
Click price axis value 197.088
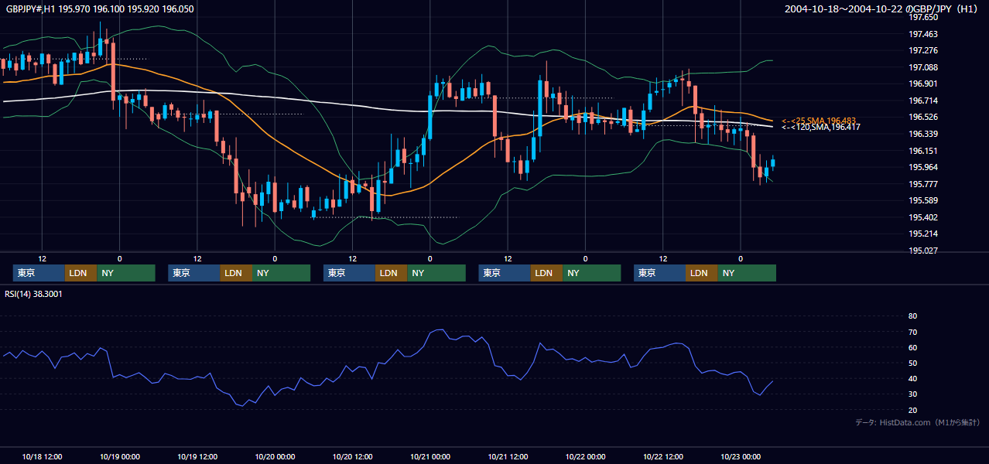click(923, 67)
